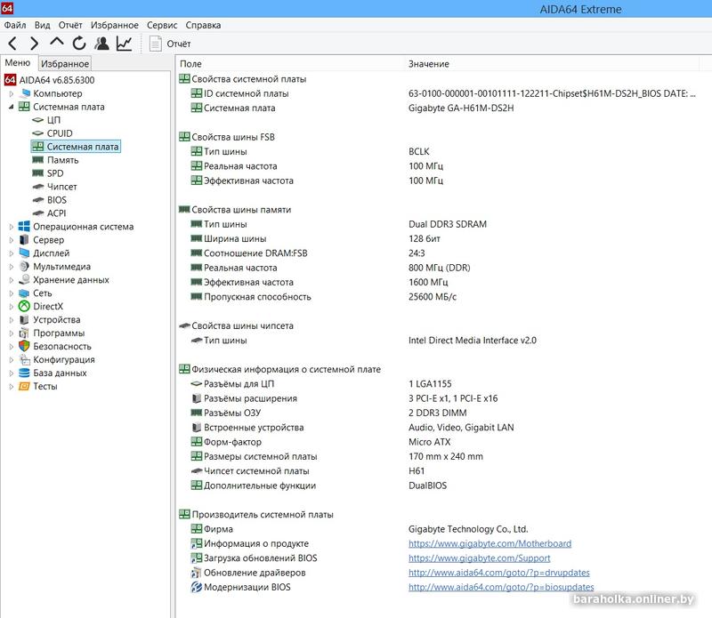The image size is (712, 618).
Task: Expand the Мультимедиа tree node
Action: click(x=12, y=267)
